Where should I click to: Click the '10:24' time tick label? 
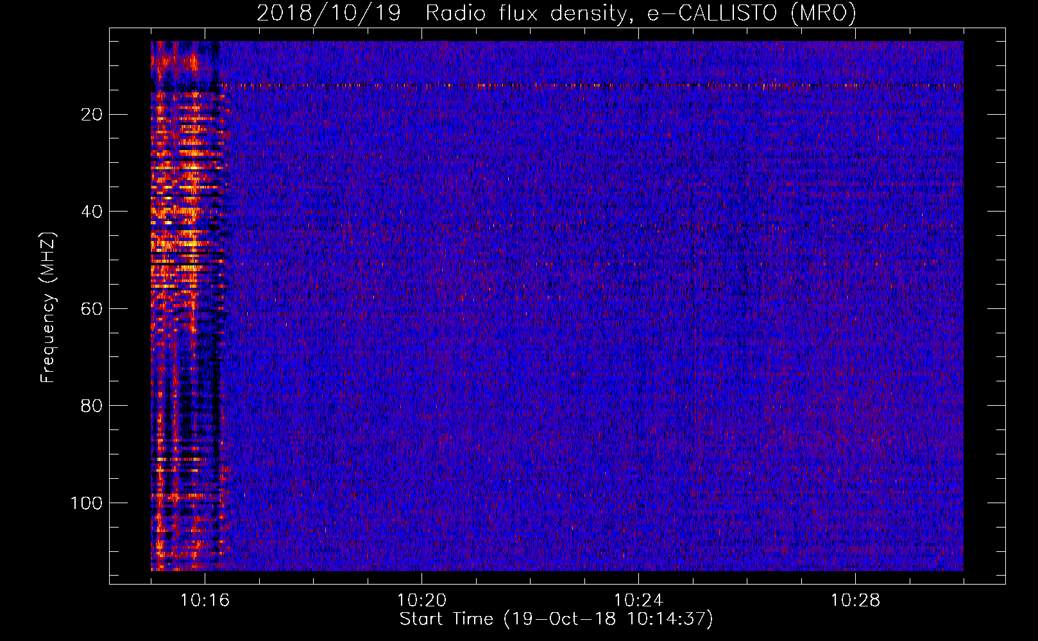638,600
